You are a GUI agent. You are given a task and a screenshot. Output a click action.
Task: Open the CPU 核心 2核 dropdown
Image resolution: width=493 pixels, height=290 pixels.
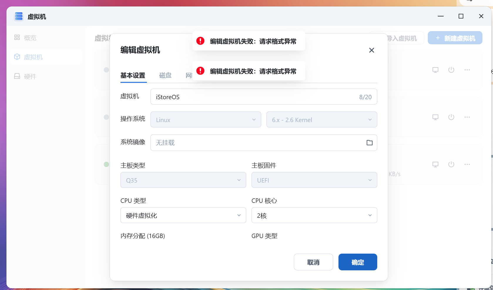tap(314, 215)
